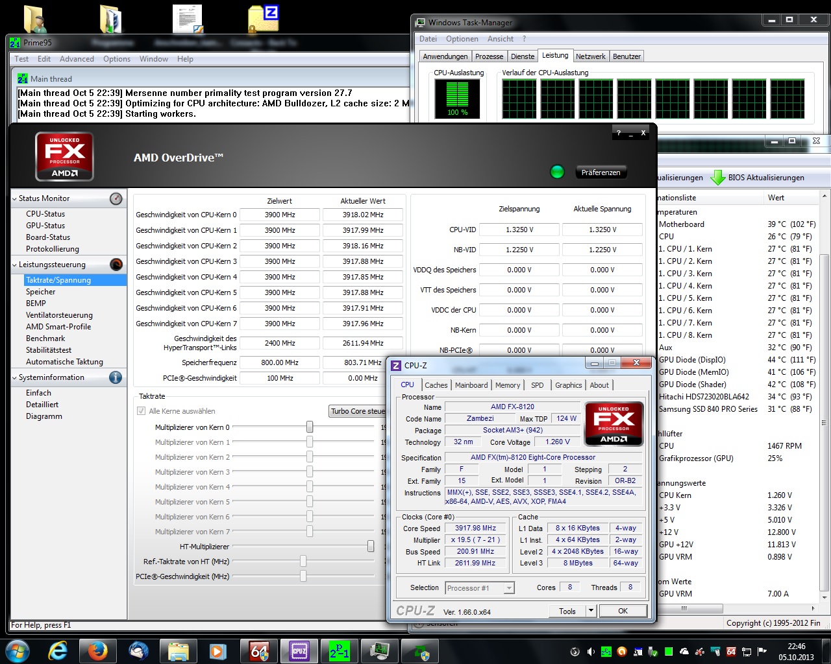Click Zielwert field for CPU-Kern 0
831x664 pixels.
tap(280, 215)
